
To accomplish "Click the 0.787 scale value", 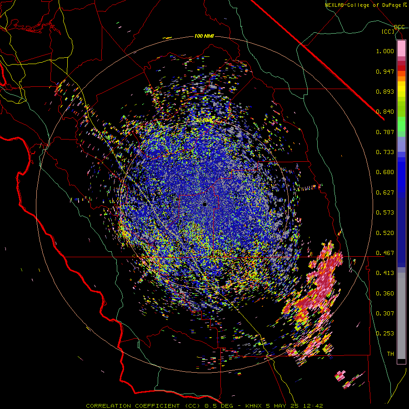I will pos(385,132).
